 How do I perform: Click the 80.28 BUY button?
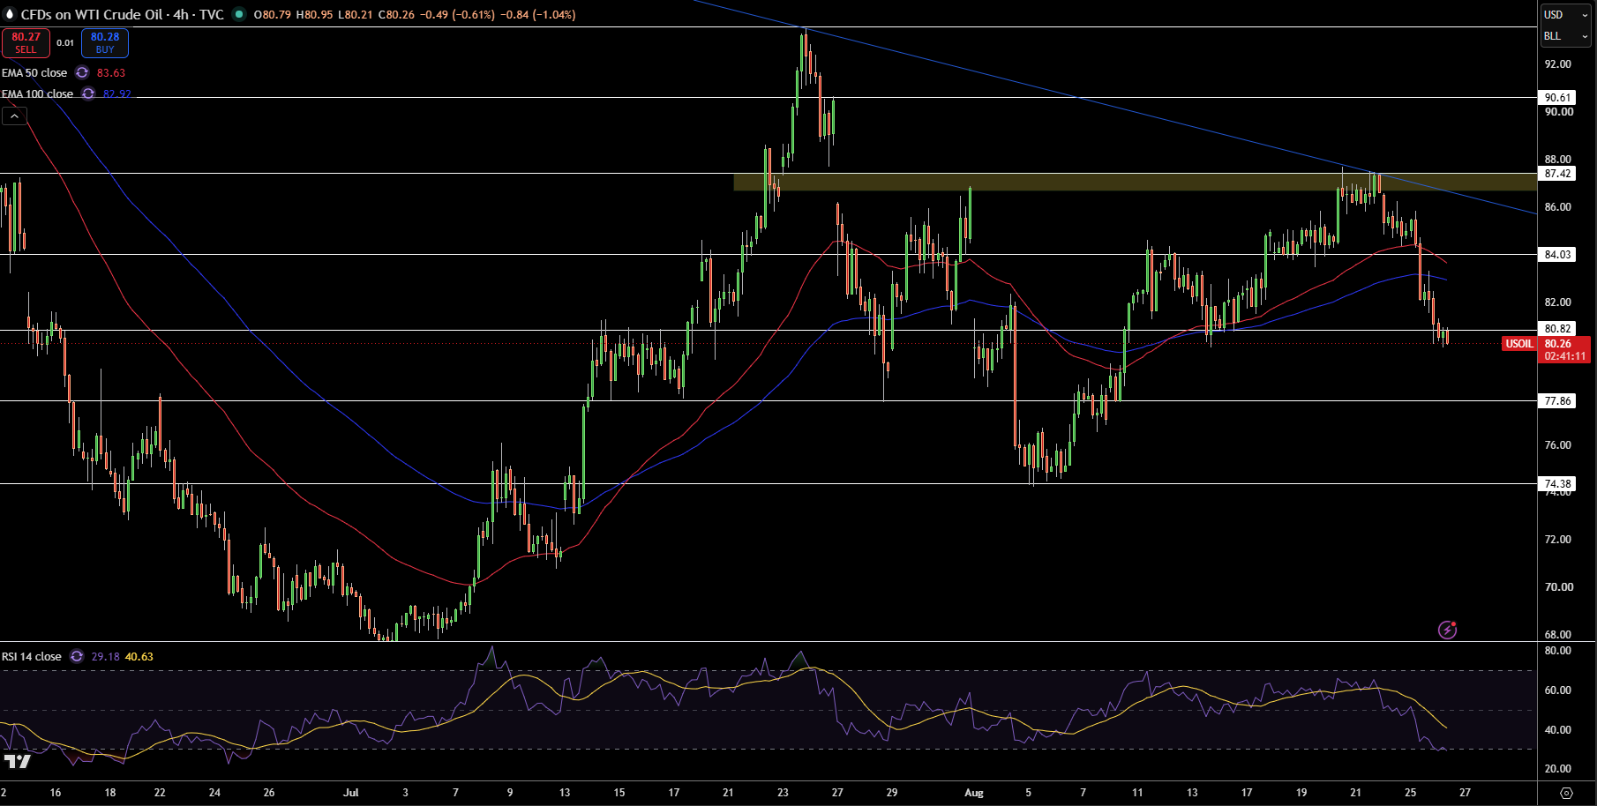coord(105,42)
